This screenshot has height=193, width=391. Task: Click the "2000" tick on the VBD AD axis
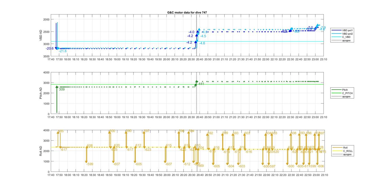click(46, 19)
